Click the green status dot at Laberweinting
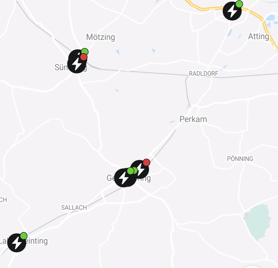Image resolution: width=278 pixels, height=268 pixels. pyautogui.click(x=24, y=236)
